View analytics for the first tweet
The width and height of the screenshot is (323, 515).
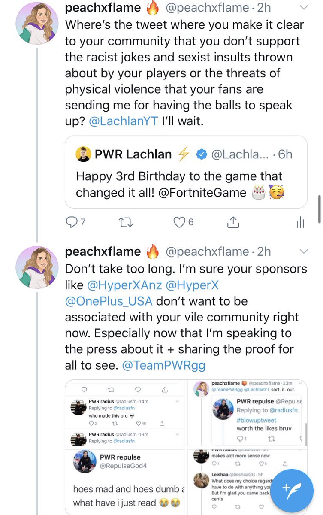[x=300, y=222]
